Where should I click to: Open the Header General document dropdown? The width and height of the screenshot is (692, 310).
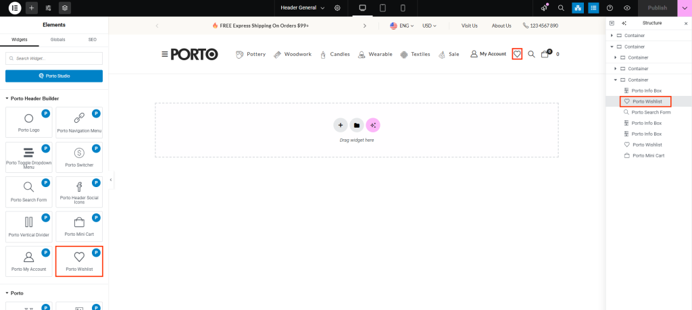[x=302, y=8]
